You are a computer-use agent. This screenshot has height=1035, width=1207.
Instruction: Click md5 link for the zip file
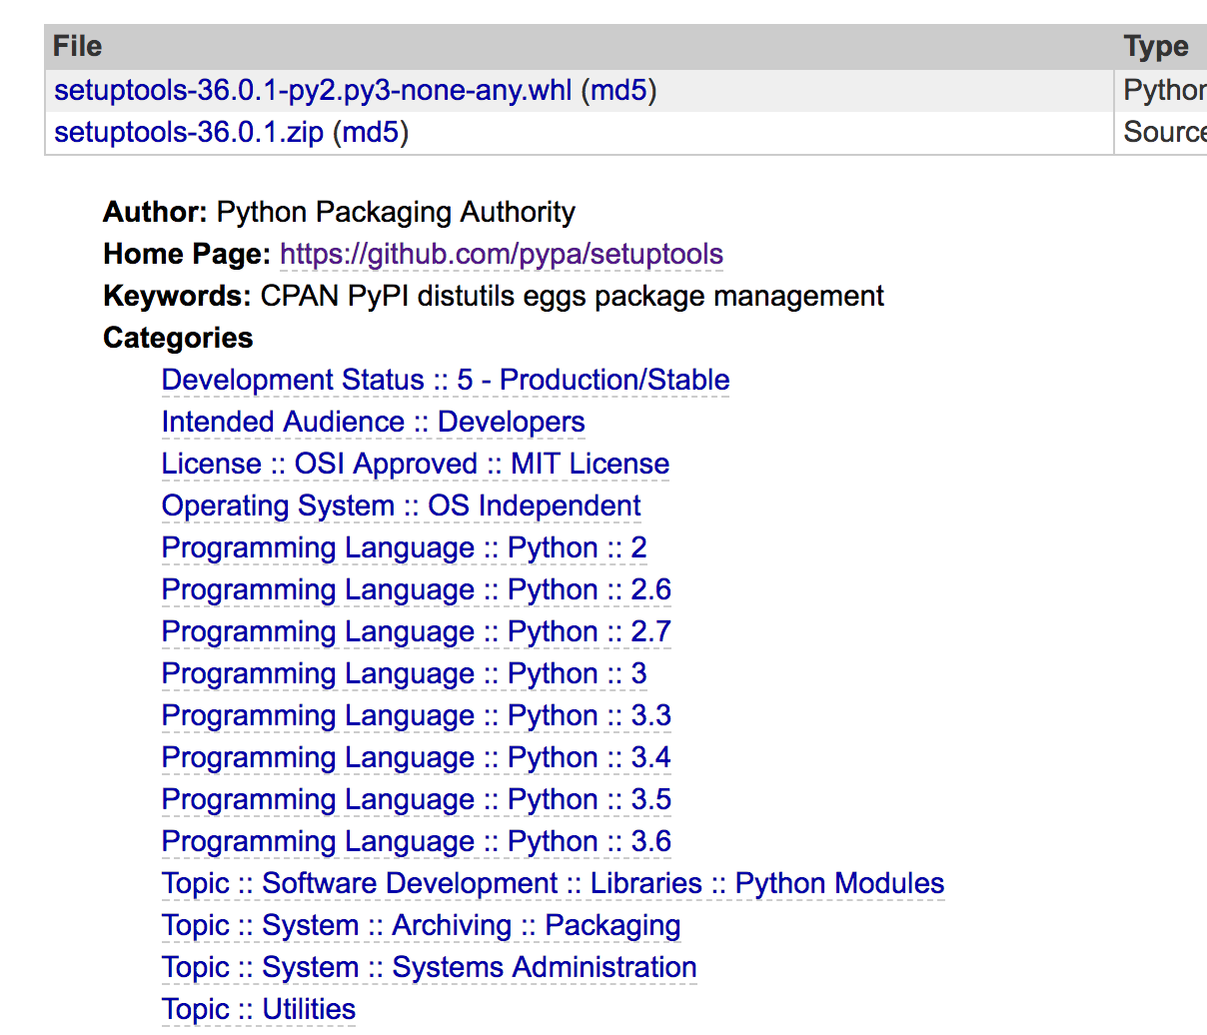click(371, 132)
